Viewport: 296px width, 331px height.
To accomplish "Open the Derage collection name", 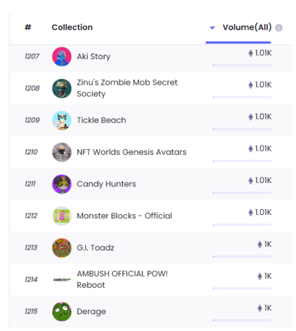I will tap(91, 312).
